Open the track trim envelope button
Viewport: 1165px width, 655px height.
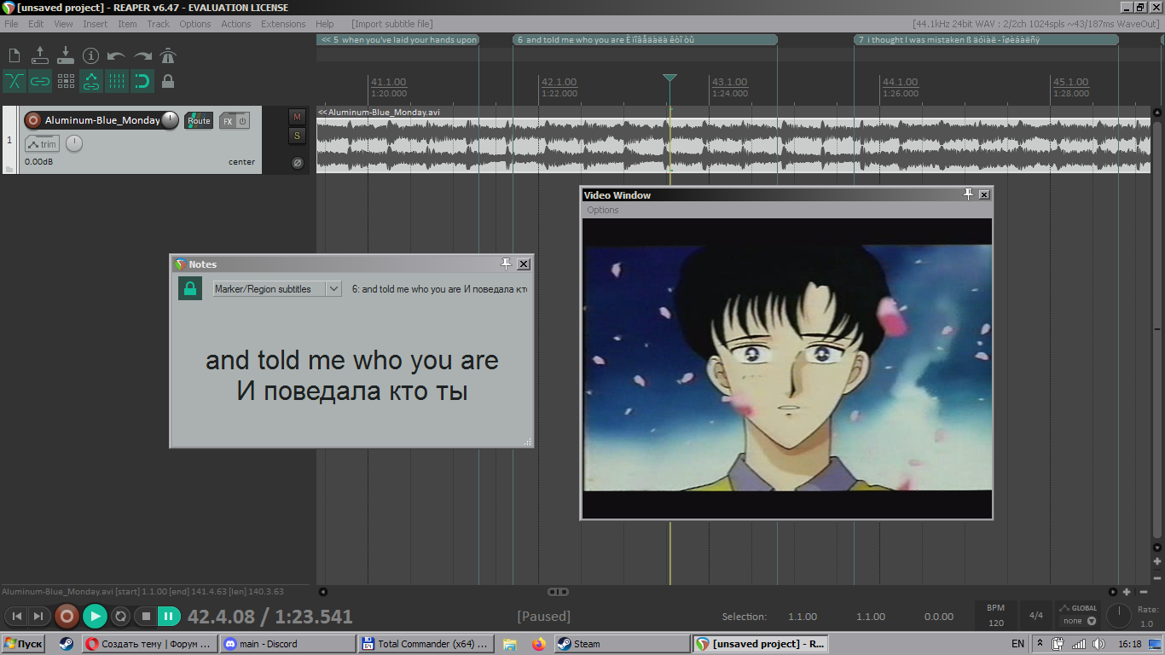tap(42, 144)
